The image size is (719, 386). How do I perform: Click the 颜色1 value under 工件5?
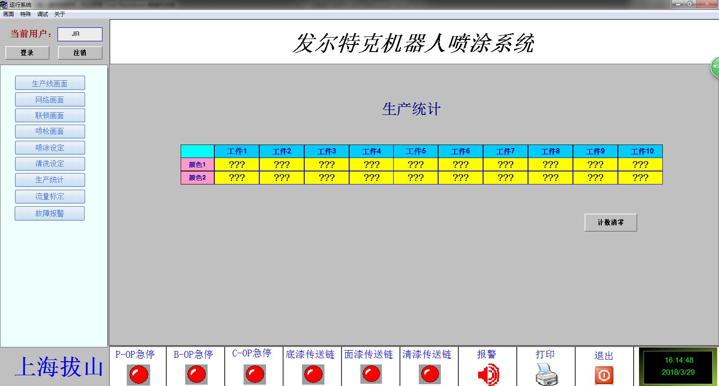(416, 164)
